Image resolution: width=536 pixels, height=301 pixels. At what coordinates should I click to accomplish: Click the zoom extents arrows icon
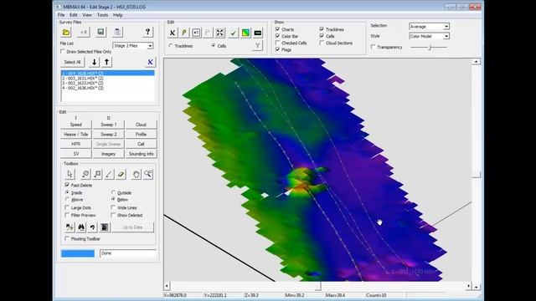[219, 33]
